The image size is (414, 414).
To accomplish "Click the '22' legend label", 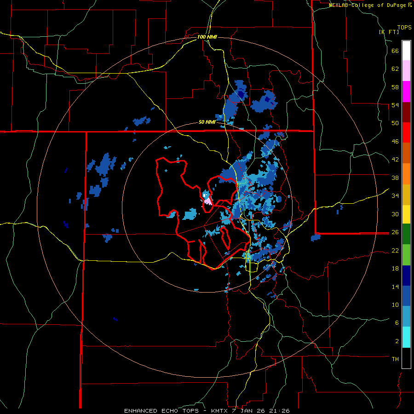I will coord(395,250).
